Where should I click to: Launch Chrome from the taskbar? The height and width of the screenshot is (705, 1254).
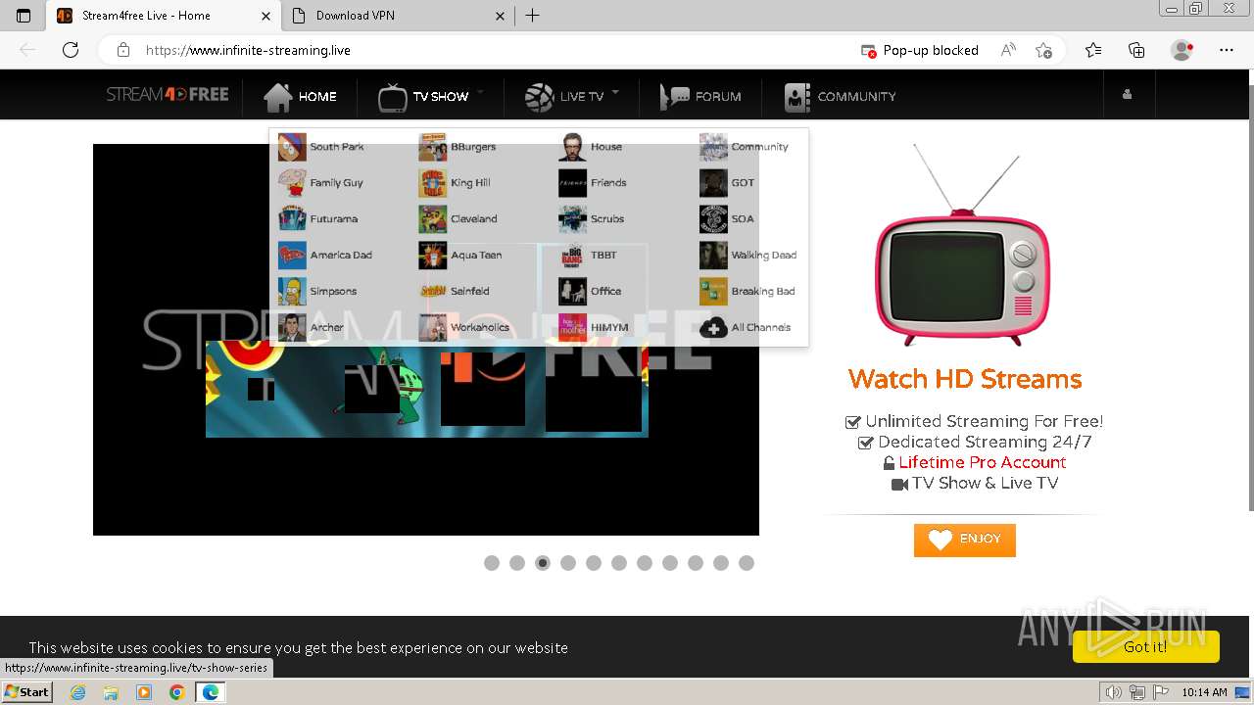176,692
